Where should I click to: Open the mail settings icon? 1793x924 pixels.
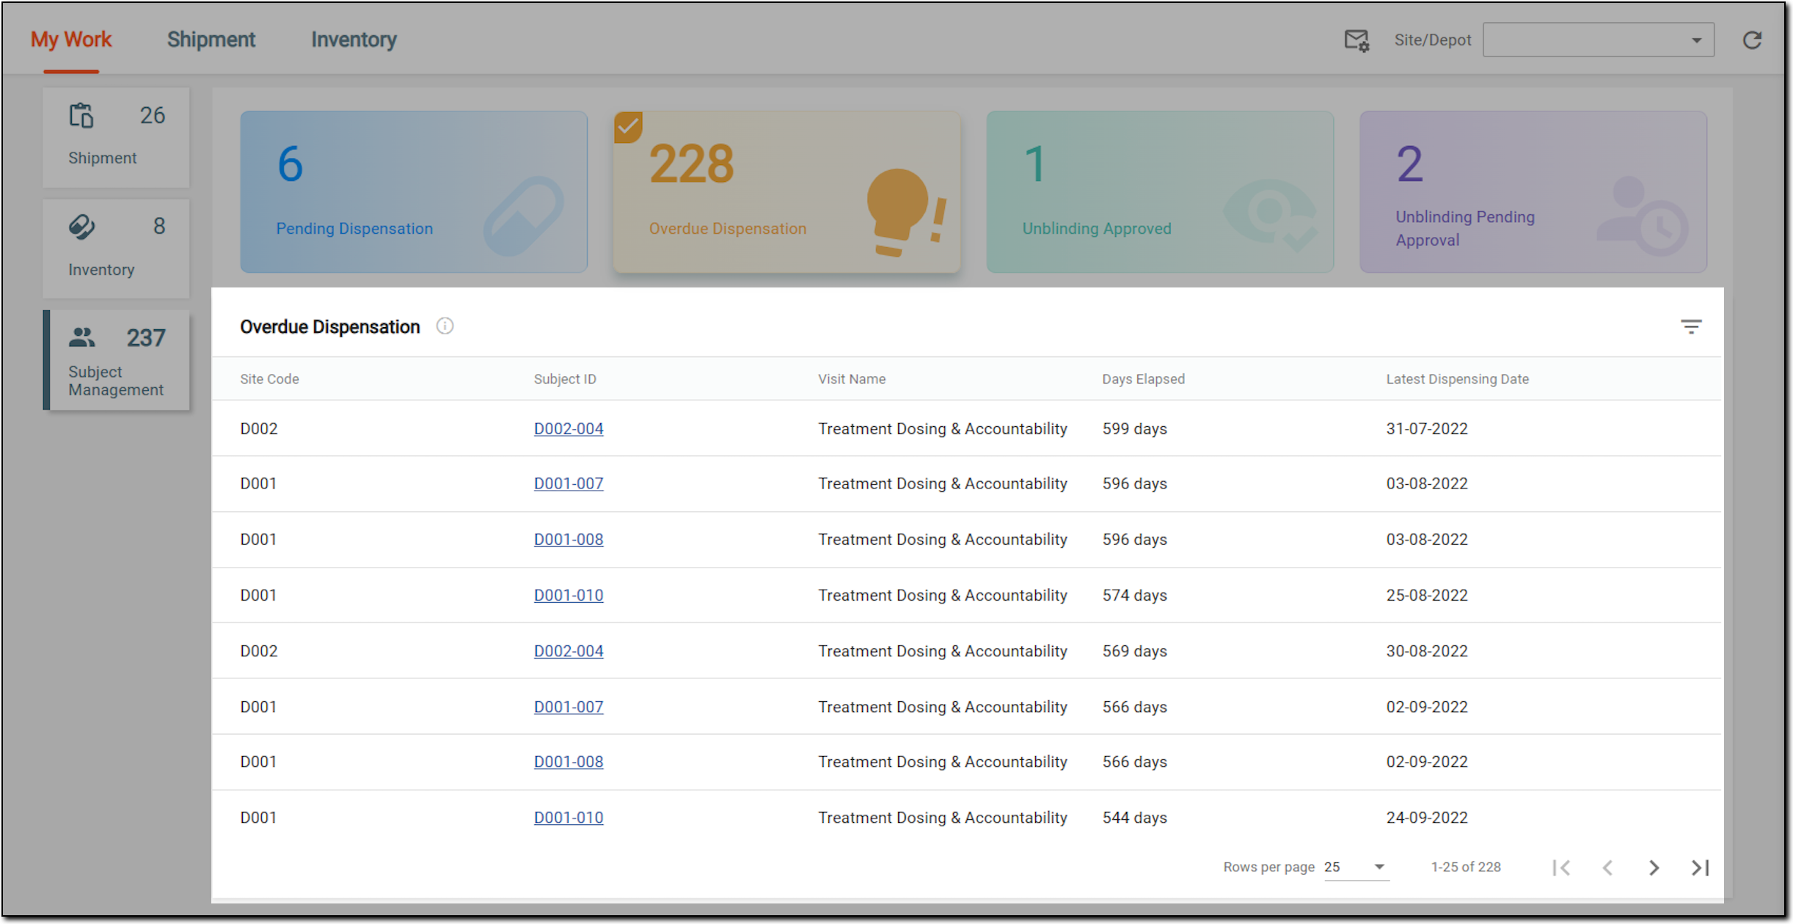coord(1356,40)
